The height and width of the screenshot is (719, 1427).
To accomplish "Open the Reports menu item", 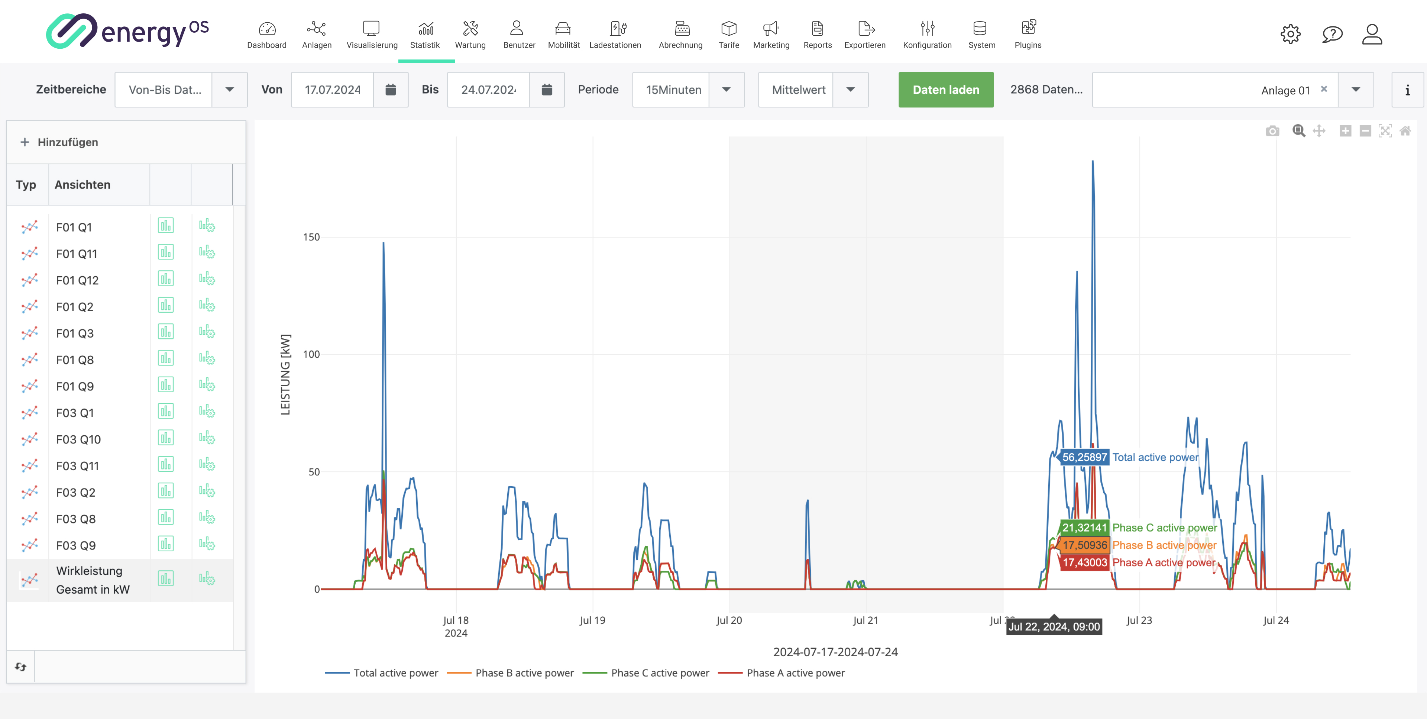I will pyautogui.click(x=817, y=34).
